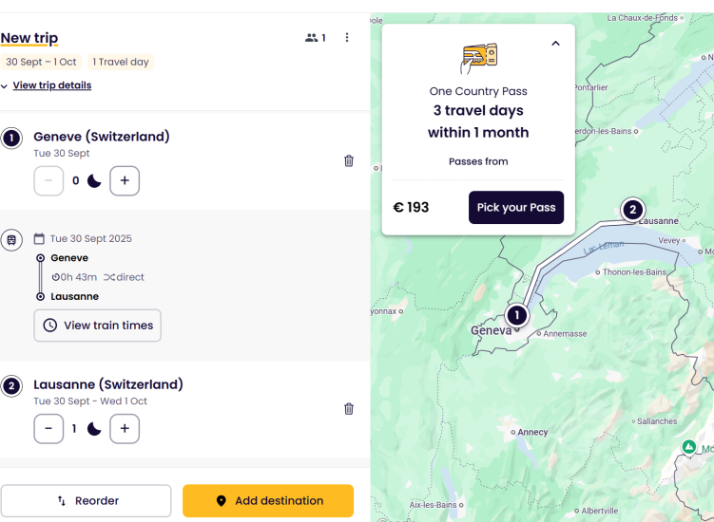Expand View trip details
Viewport: 714px width, 522px height.
tap(51, 85)
